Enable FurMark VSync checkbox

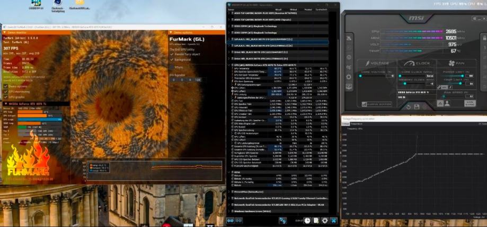[x=172, y=67]
